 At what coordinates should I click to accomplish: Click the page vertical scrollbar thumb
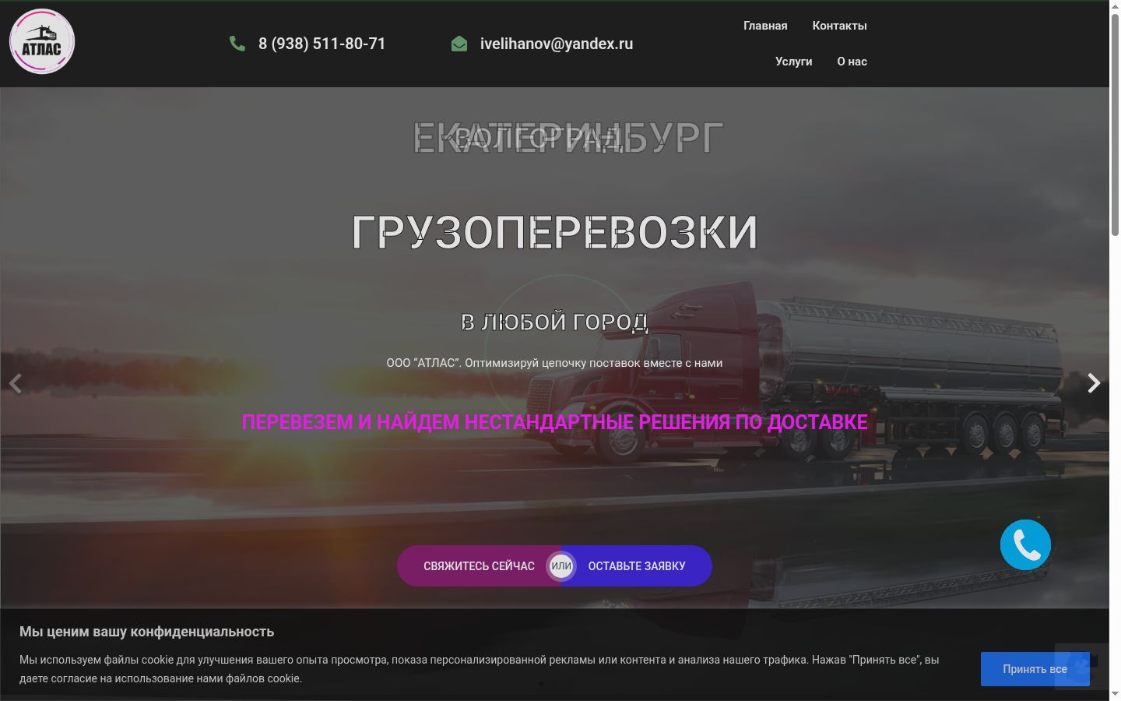[1115, 125]
